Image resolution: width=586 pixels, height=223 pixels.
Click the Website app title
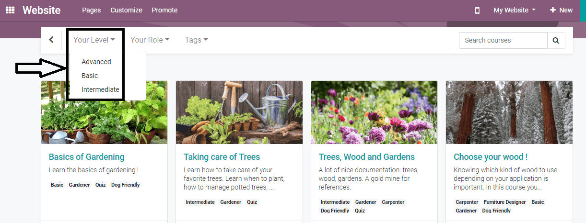pos(42,10)
